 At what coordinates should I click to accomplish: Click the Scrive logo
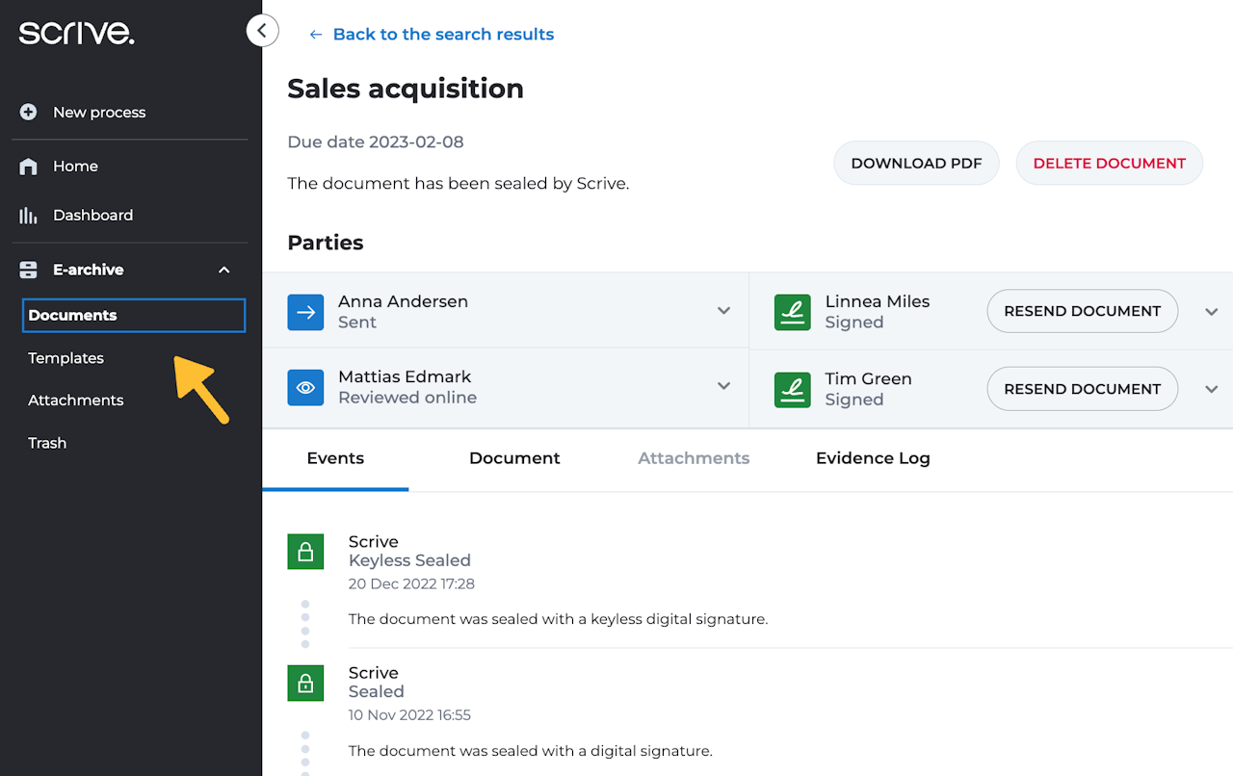[76, 33]
